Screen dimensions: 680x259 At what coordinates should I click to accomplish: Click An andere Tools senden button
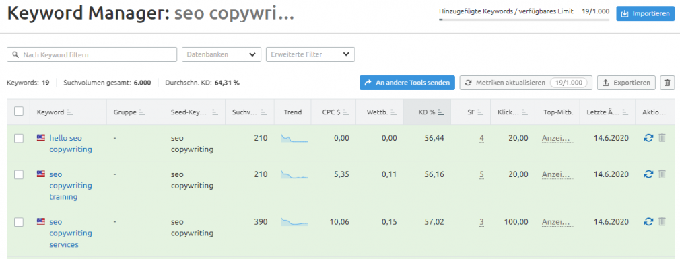pyautogui.click(x=407, y=83)
